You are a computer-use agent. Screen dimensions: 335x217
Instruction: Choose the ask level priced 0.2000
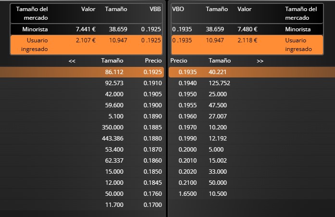click(x=187, y=150)
